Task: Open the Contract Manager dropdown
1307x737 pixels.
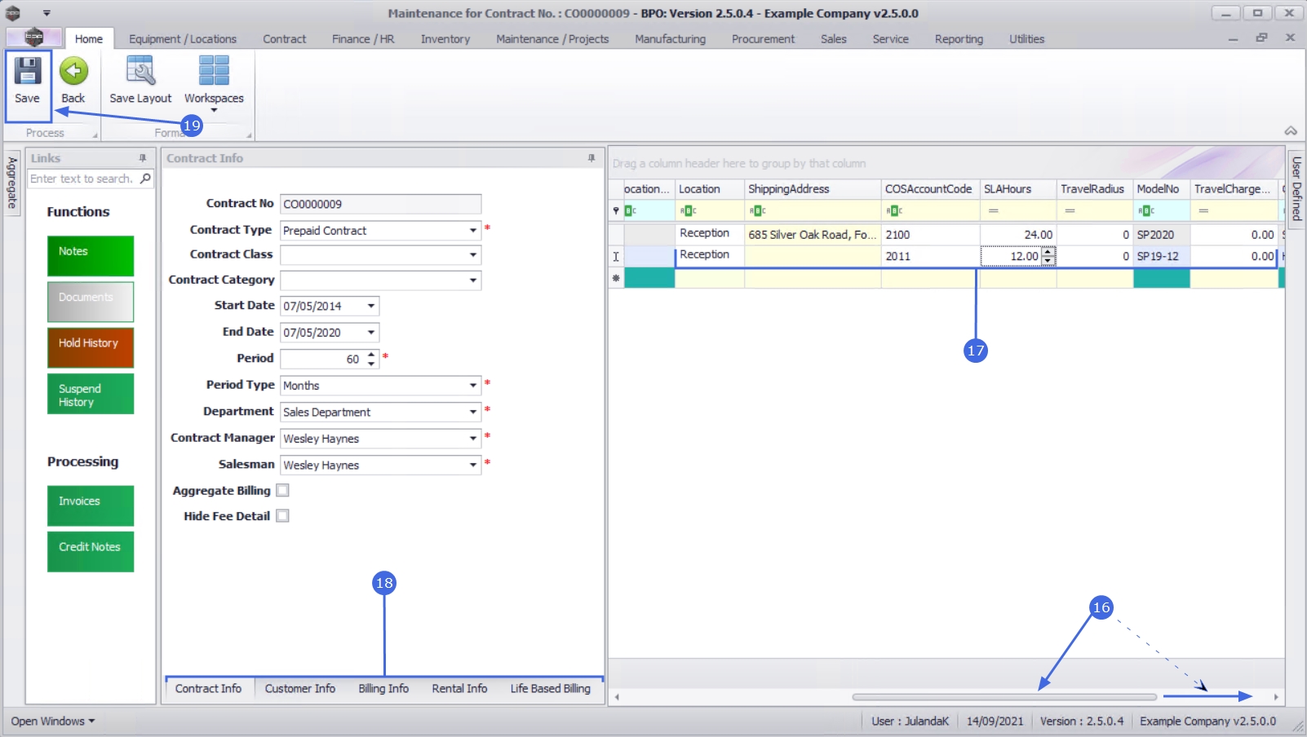Action: tap(472, 439)
